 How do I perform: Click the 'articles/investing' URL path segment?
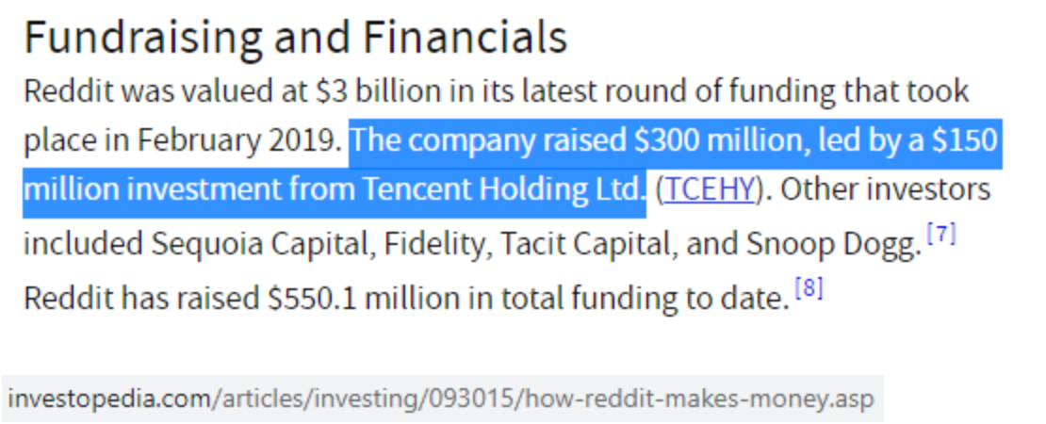point(323,400)
